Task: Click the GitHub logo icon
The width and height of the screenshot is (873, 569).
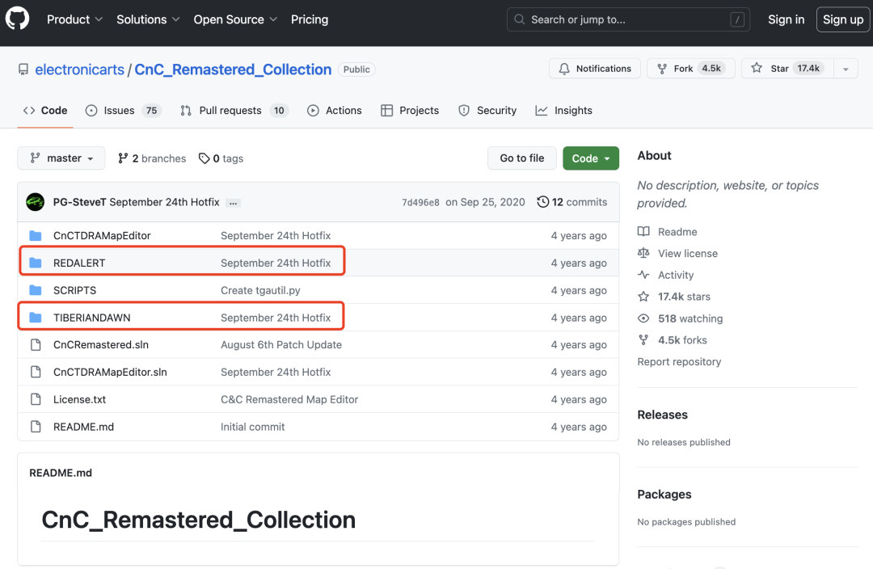Action: [17, 19]
